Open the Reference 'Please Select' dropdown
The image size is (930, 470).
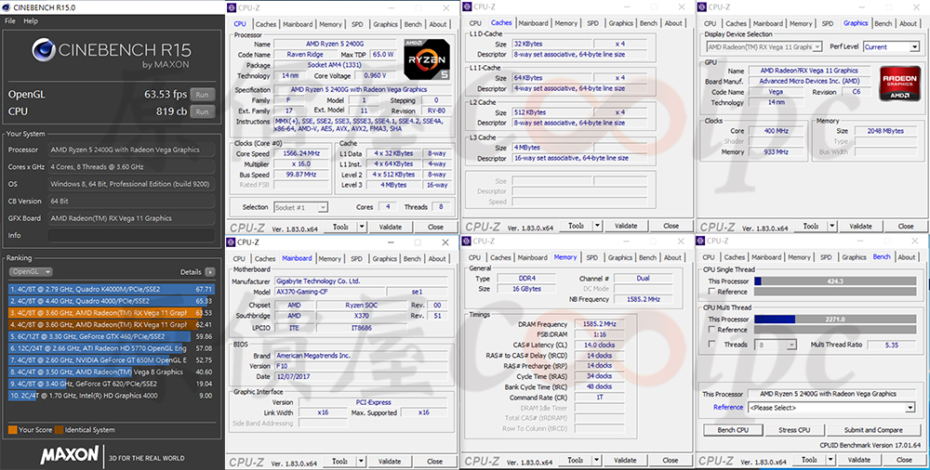(x=831, y=408)
